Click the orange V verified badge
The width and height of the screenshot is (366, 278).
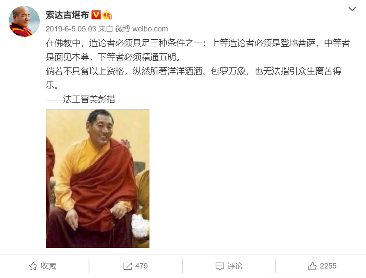(x=96, y=15)
